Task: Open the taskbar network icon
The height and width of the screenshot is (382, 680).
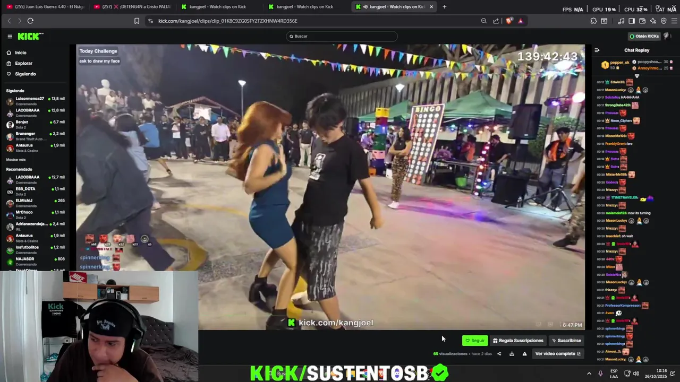Action: (627, 374)
